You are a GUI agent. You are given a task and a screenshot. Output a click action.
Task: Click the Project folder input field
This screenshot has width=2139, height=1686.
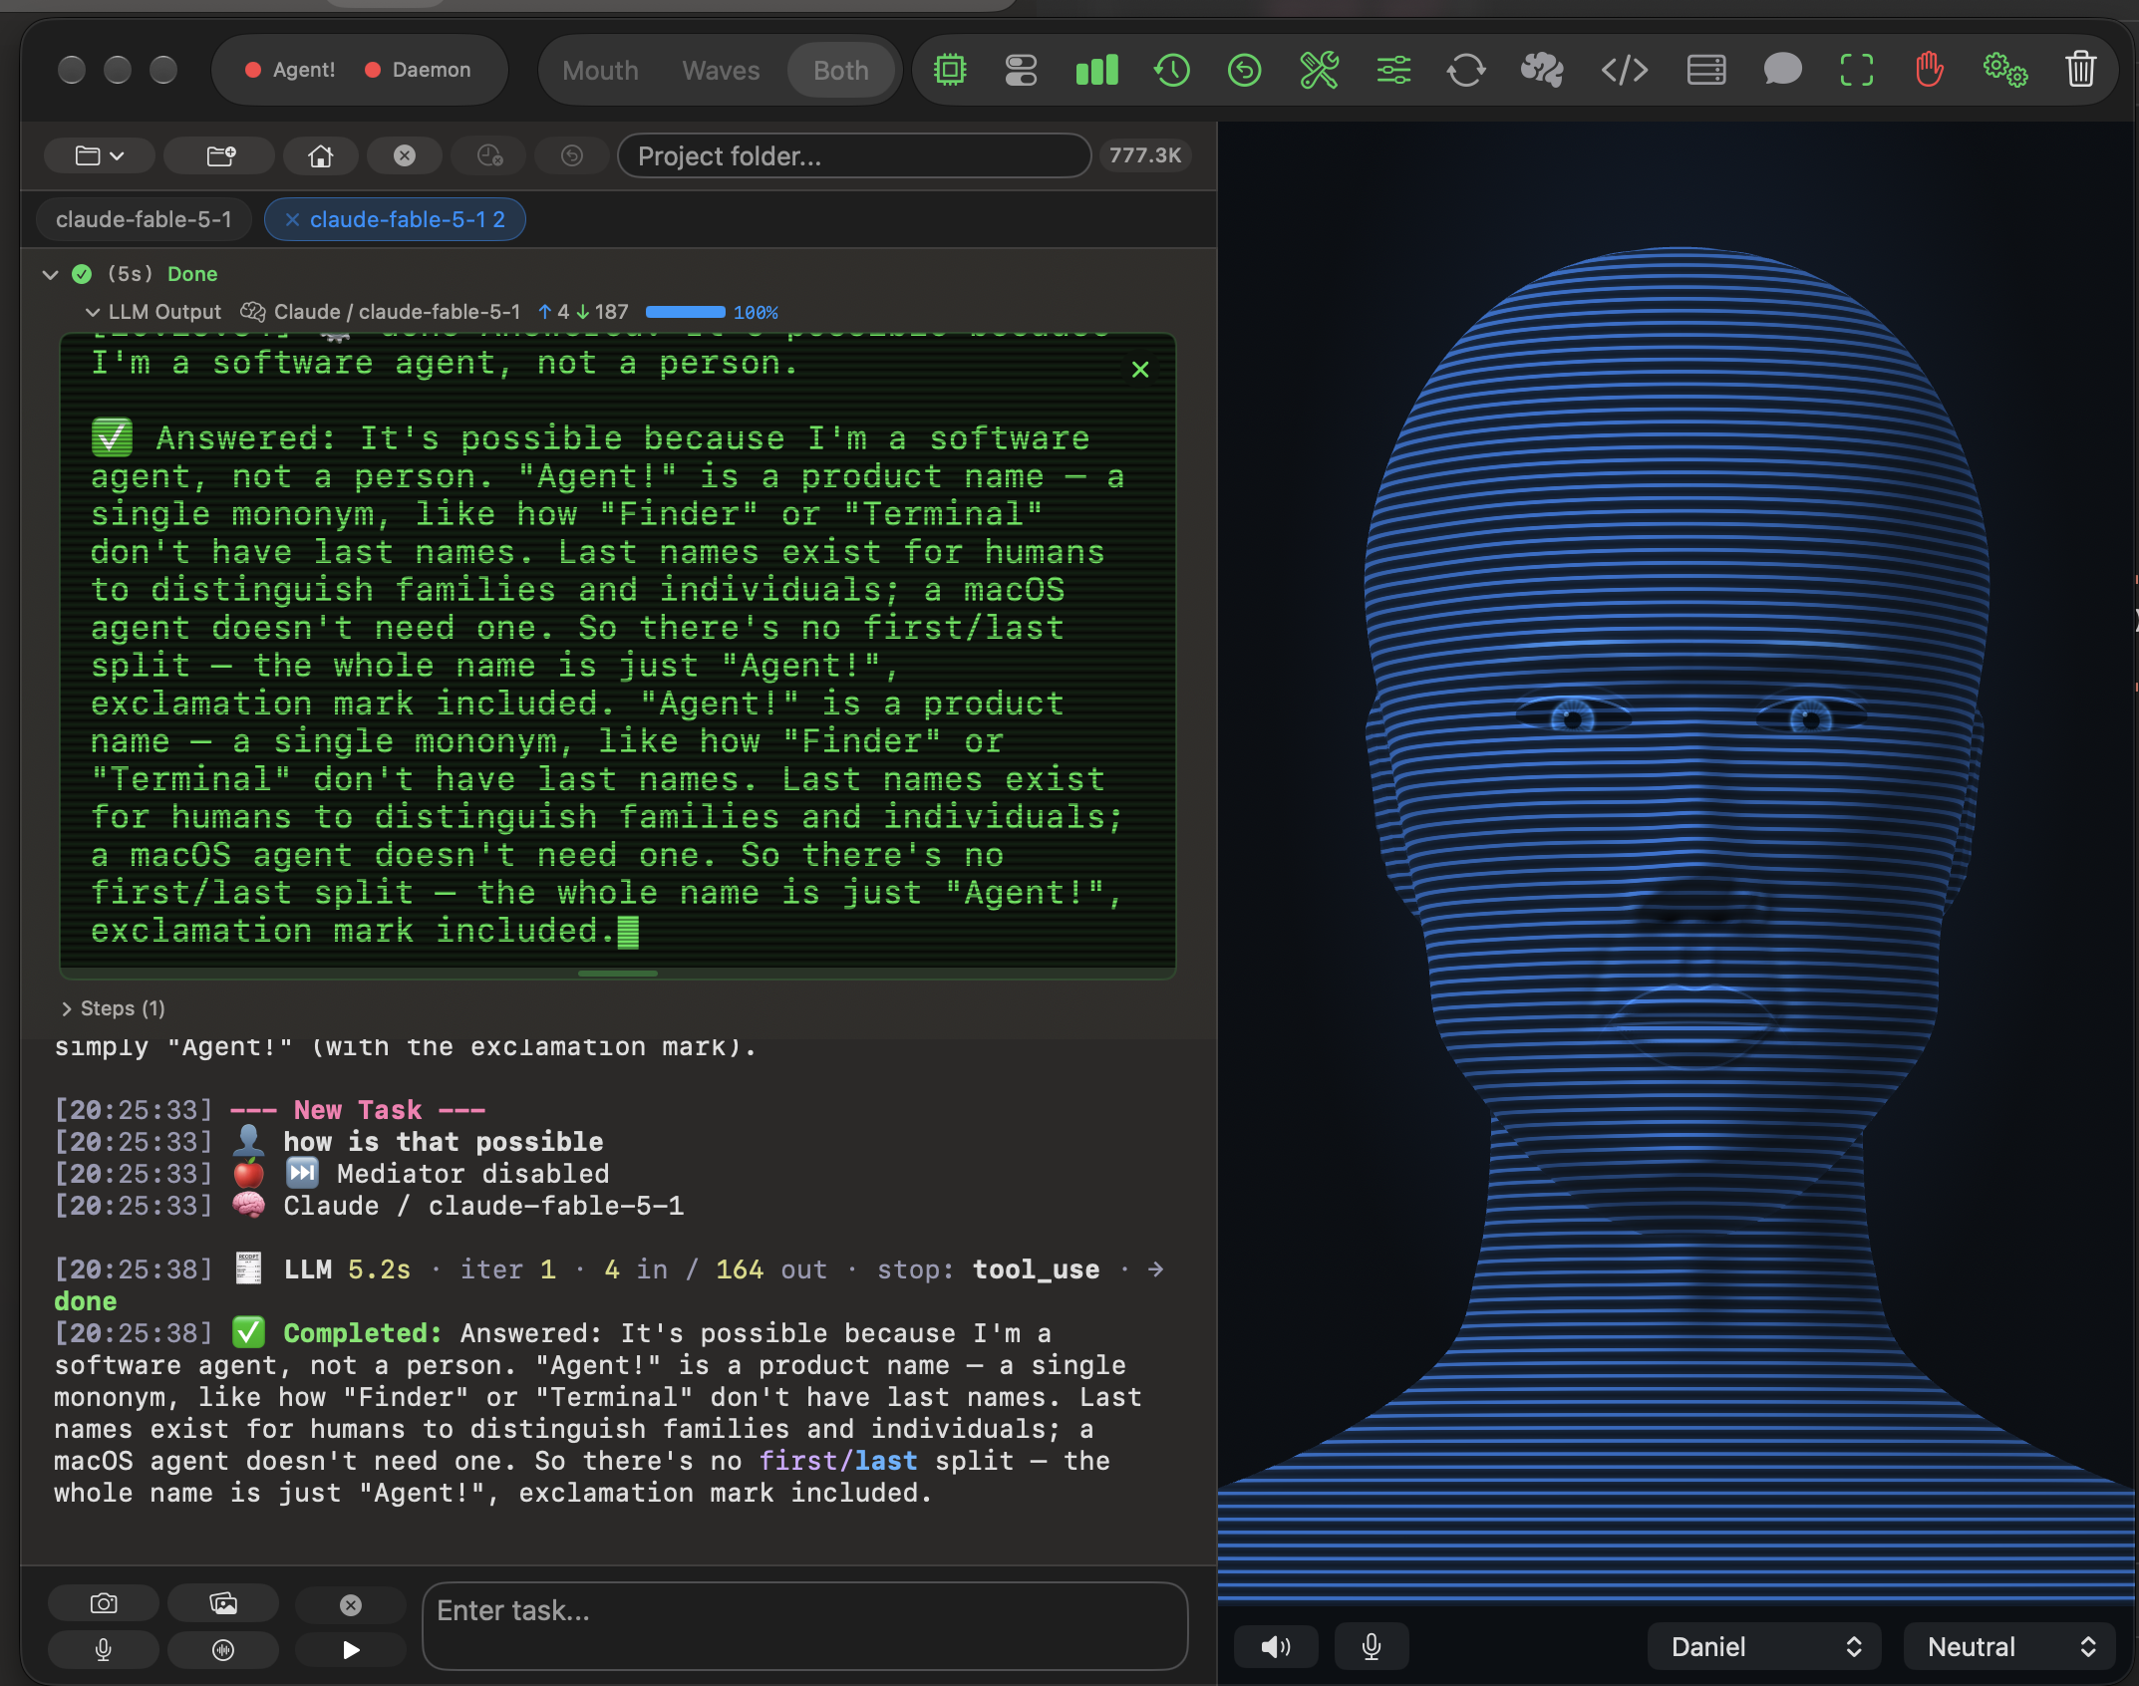point(854,155)
